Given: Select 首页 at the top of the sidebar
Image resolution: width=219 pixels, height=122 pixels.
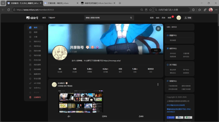Looking at the screenshot, I should point(35,28).
